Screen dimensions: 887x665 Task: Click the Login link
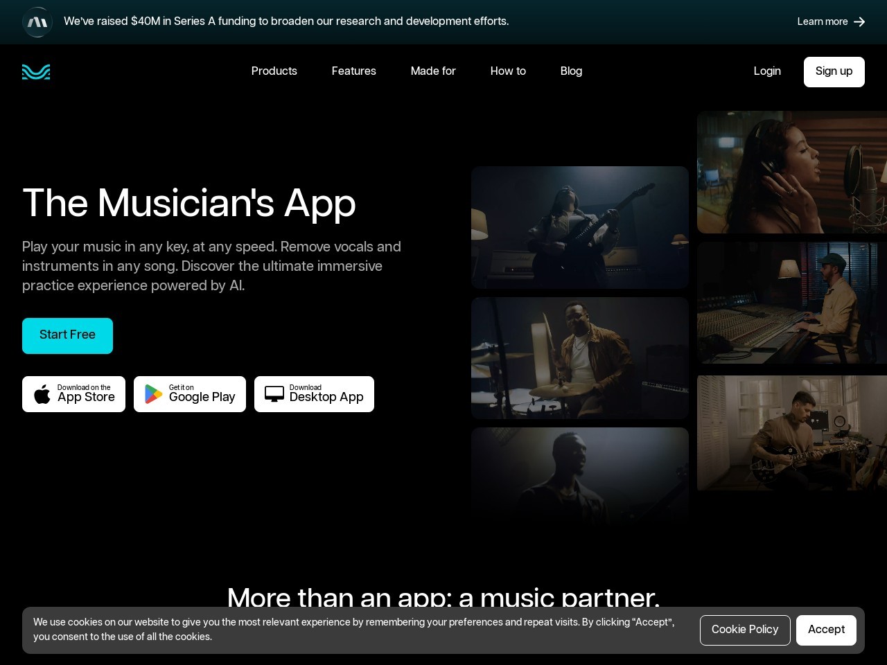[767, 71]
